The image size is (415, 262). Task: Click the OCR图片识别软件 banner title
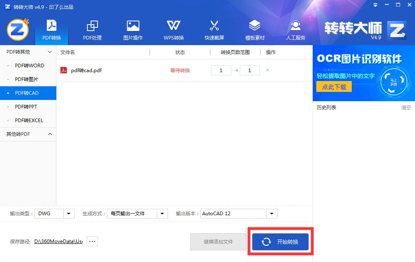[359, 59]
